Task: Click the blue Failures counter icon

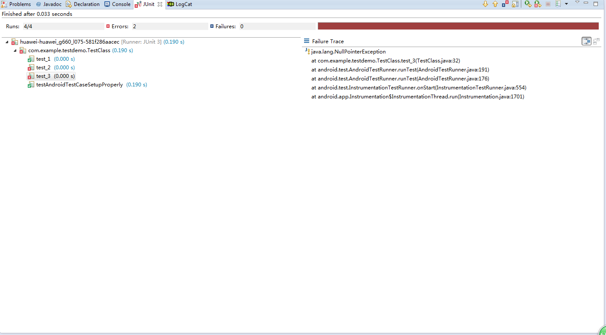Action: (212, 26)
